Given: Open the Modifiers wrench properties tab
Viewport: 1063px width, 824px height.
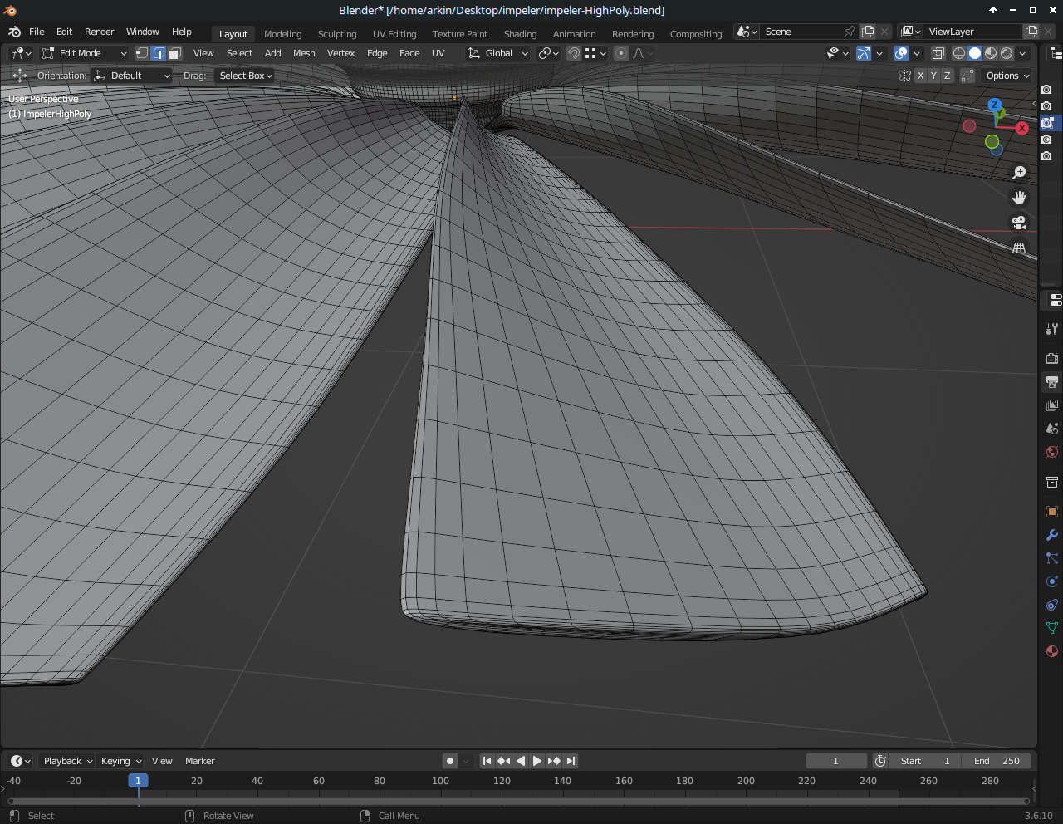Looking at the screenshot, I should pyautogui.click(x=1051, y=535).
